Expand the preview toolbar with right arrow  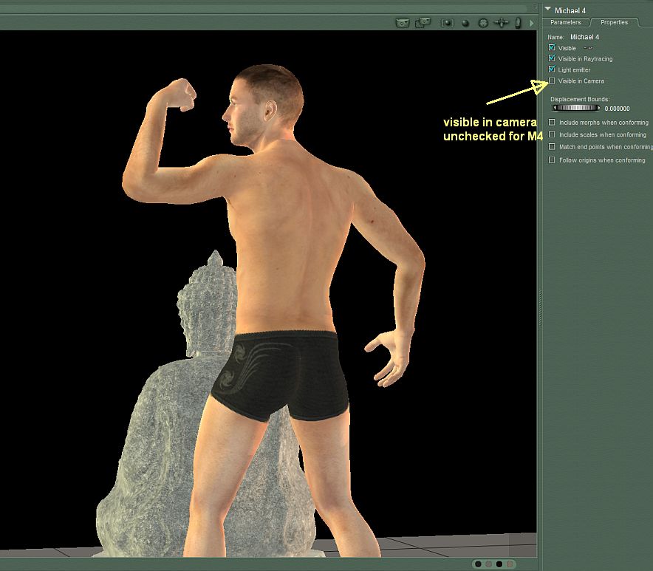(531, 24)
